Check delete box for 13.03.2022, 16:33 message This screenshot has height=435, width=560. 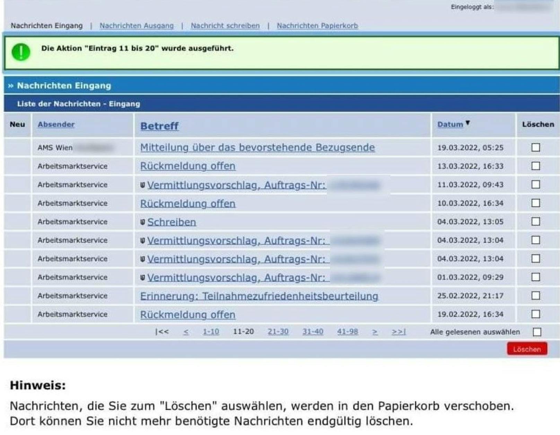pos(536,166)
